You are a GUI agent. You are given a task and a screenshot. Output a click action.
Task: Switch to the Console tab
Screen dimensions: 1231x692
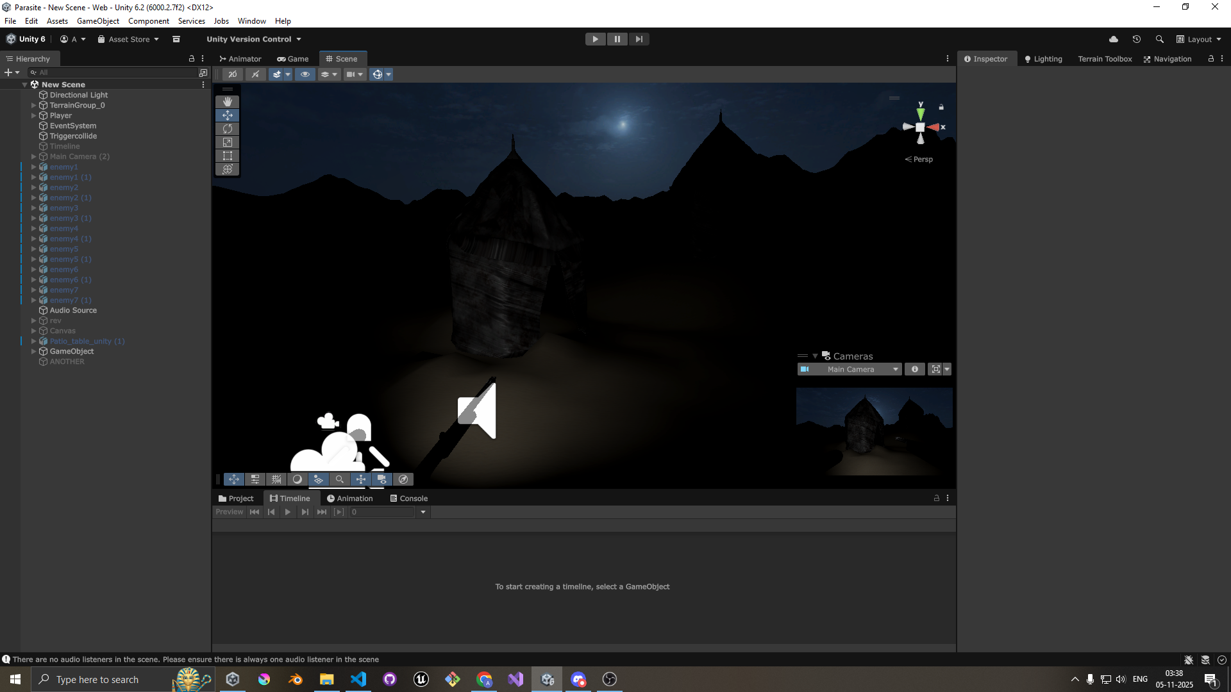(x=408, y=498)
